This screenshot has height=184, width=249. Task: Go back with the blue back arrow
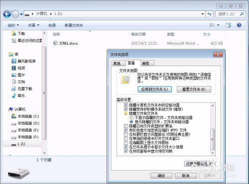coord(7,14)
